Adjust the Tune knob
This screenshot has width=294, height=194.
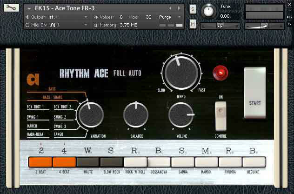pos(208,11)
